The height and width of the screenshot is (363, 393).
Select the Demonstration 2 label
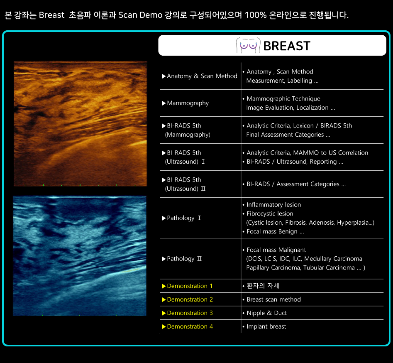tap(190, 300)
